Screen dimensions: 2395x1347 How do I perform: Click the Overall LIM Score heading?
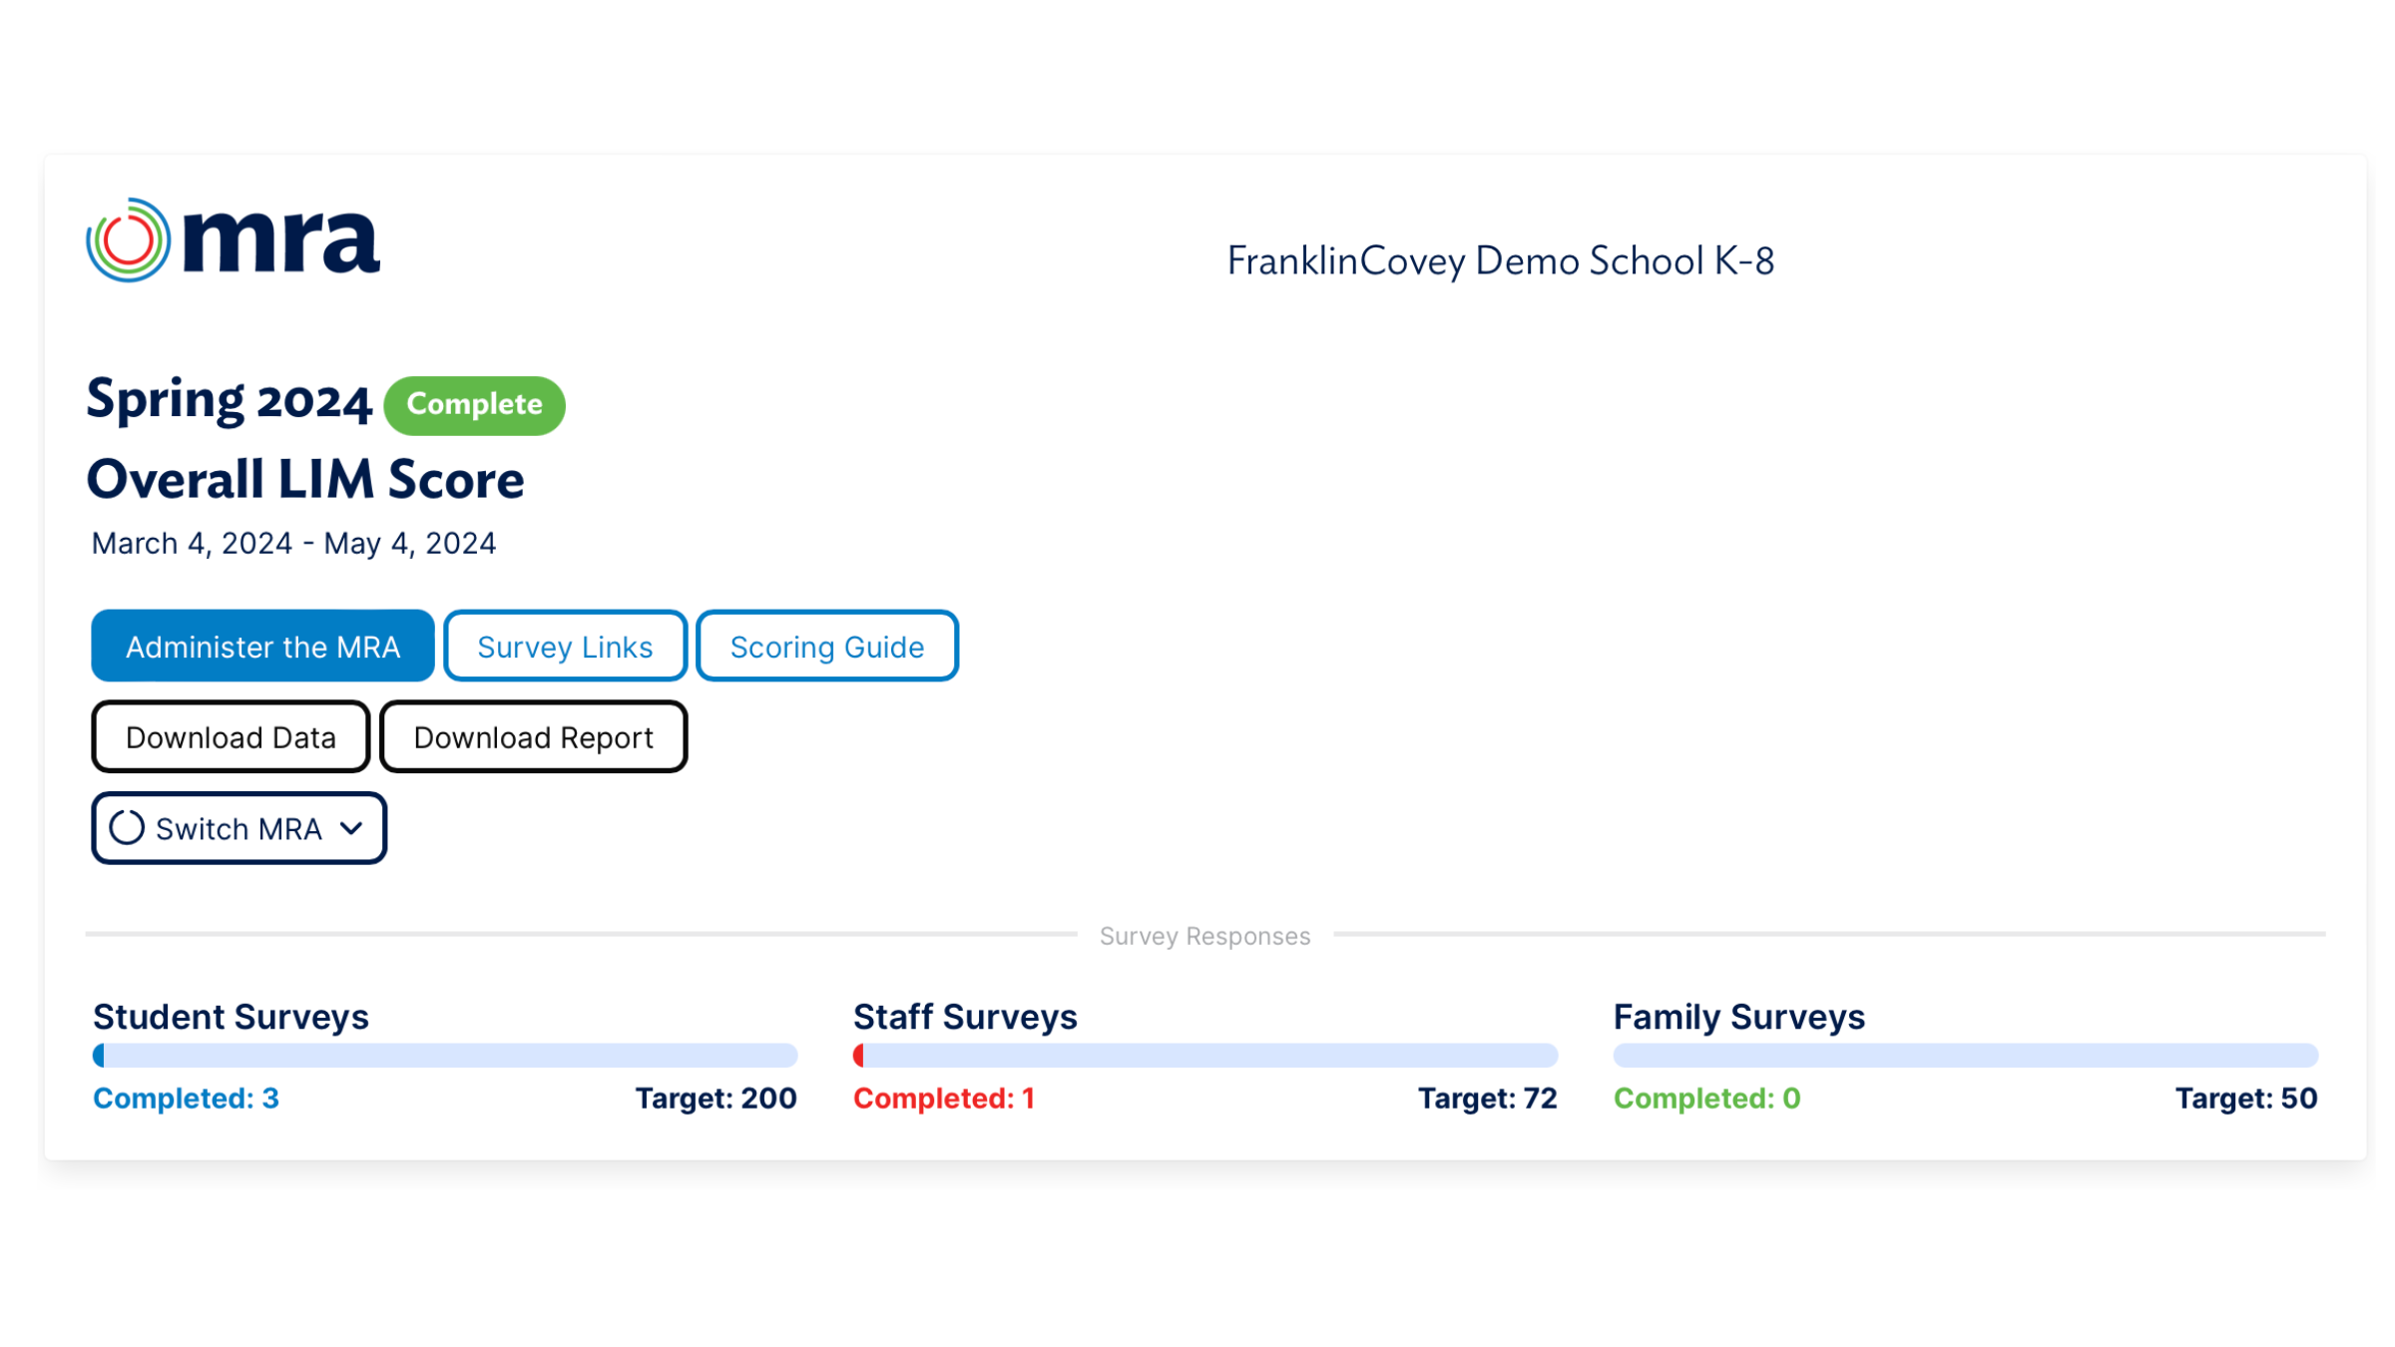(x=305, y=479)
